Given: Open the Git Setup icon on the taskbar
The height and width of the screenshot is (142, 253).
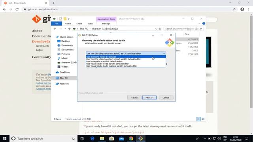Looking at the screenshot, I should point(141,138).
